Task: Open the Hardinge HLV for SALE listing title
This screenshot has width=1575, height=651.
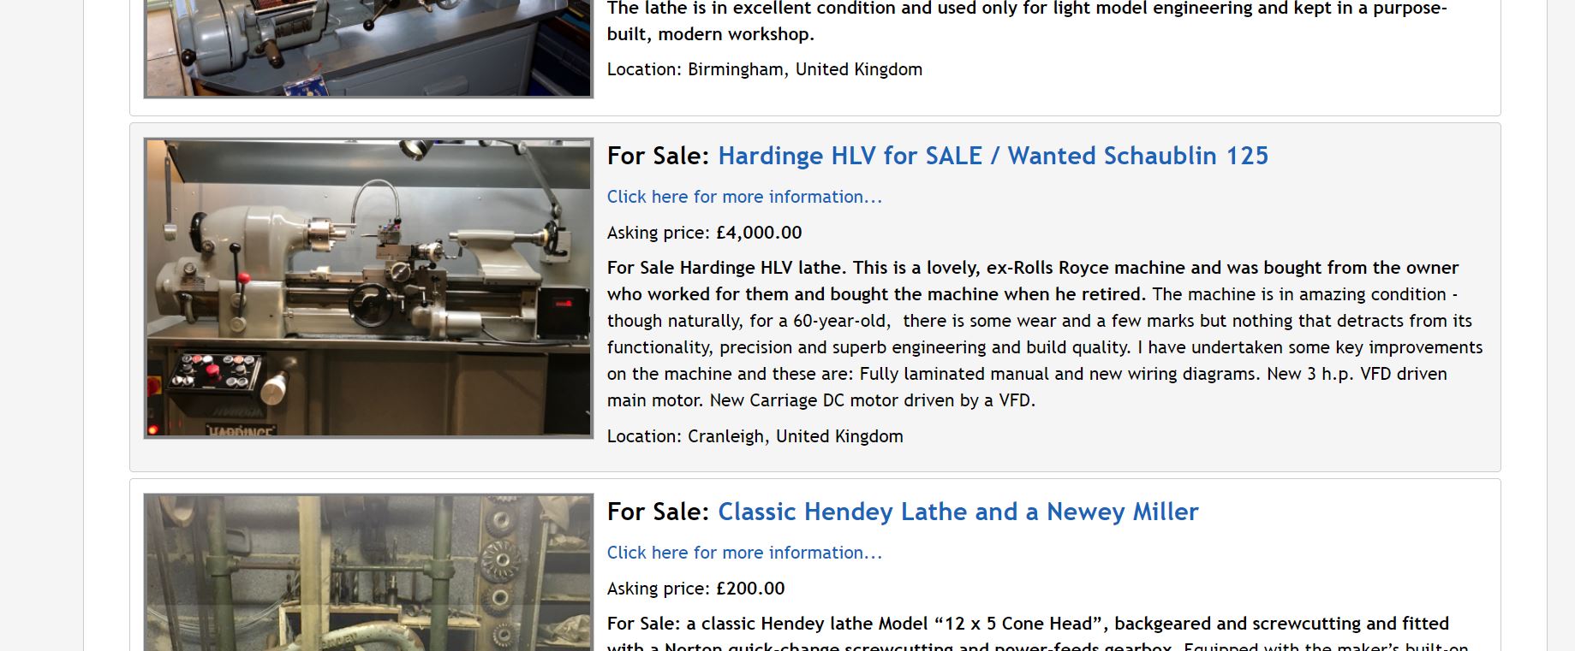Action: [x=993, y=156]
